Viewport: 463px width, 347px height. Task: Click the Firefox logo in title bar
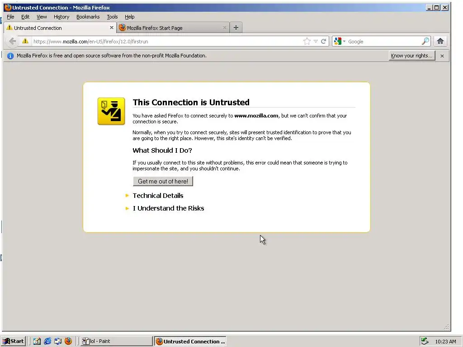pos(8,7)
